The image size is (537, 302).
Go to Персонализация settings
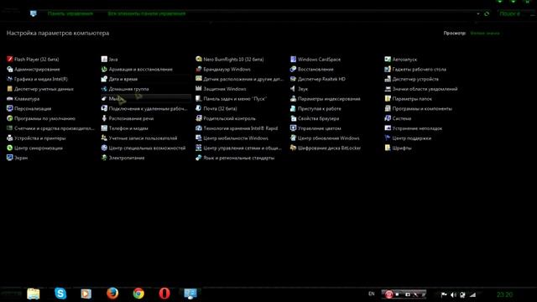click(33, 108)
